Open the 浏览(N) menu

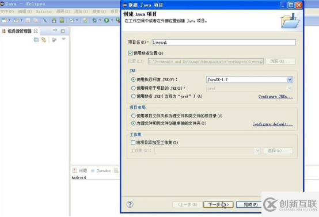[x=81, y=12]
